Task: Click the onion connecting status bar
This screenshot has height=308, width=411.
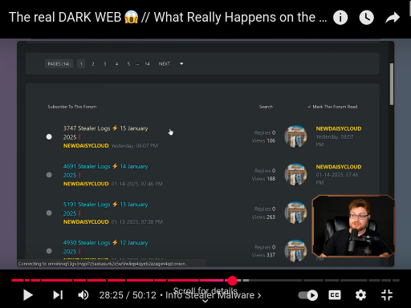Action: [112, 264]
